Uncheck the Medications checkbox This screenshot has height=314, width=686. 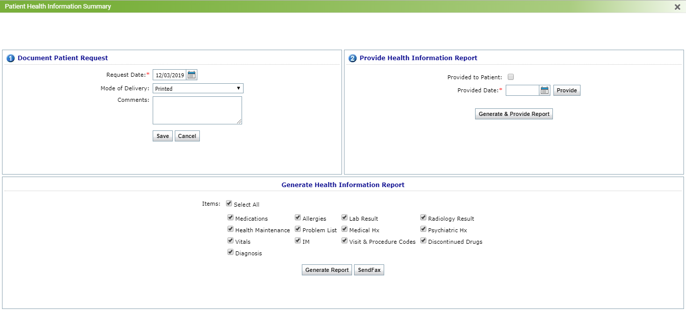tap(231, 218)
